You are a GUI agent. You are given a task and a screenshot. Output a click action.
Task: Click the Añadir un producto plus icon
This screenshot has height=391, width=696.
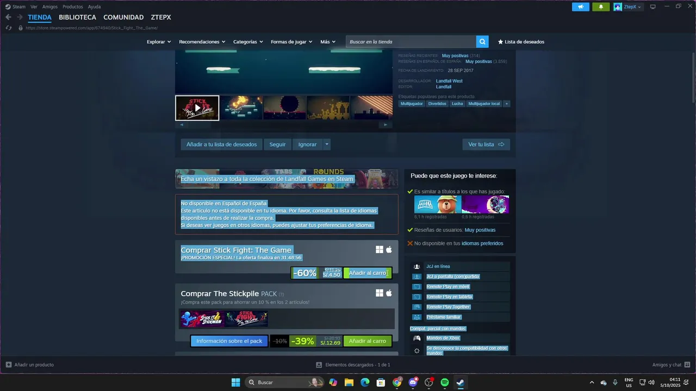coord(8,365)
